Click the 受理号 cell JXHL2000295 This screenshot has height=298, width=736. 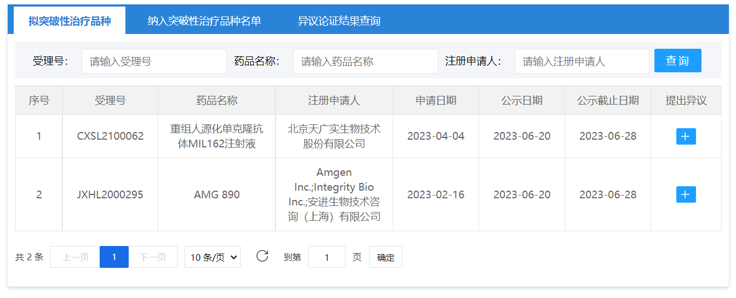(110, 194)
